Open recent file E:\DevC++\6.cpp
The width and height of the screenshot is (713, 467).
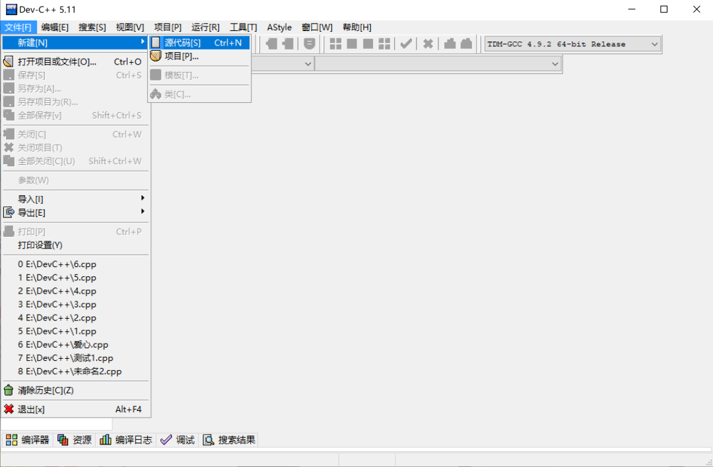[75, 265]
